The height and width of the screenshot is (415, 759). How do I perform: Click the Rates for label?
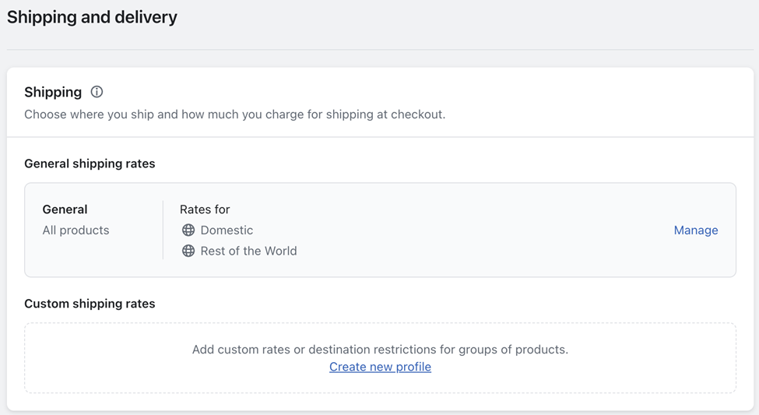[205, 209]
